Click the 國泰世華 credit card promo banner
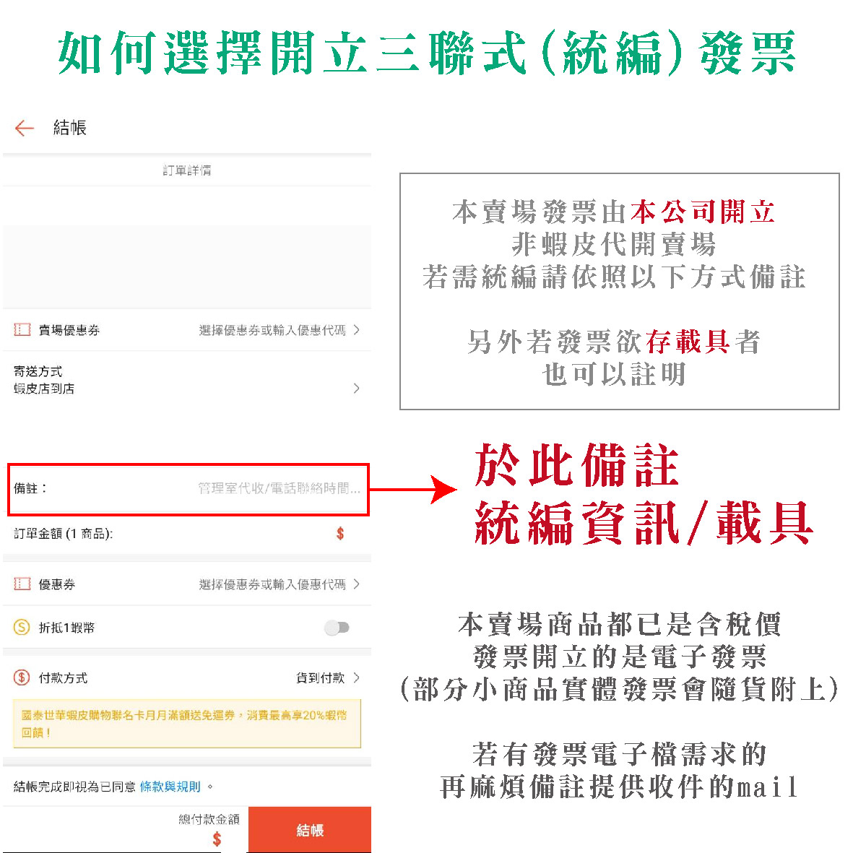The height and width of the screenshot is (853, 853). pyautogui.click(x=186, y=723)
